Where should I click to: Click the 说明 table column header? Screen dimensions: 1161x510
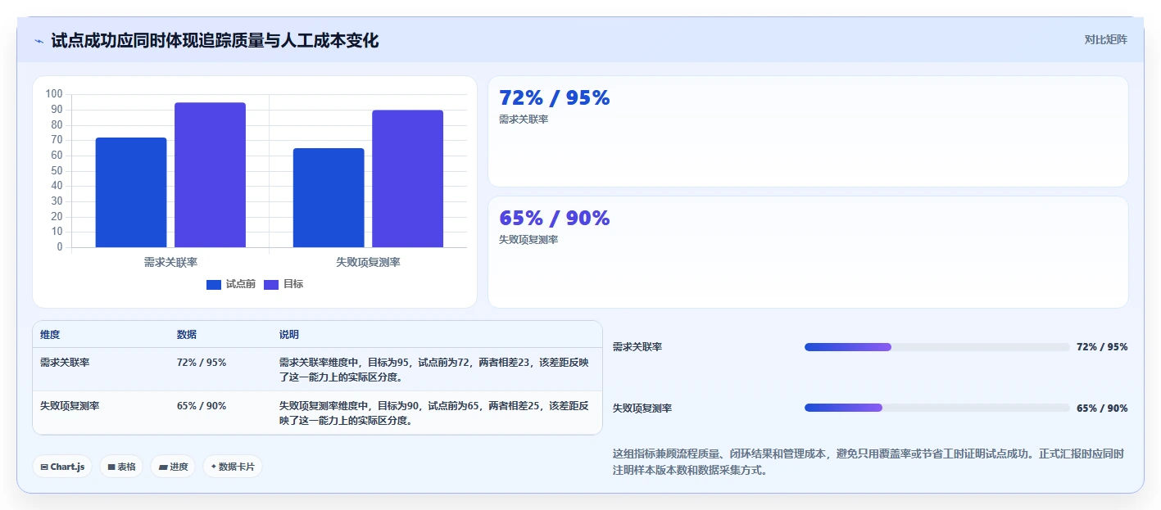coord(289,335)
